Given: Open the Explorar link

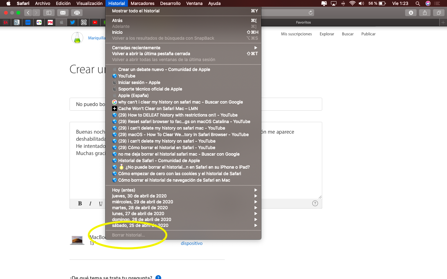Looking at the screenshot, I should pyautogui.click(x=327, y=34).
